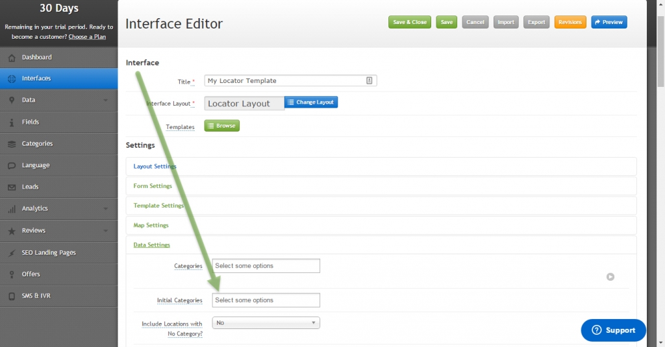This screenshot has height=347, width=665.
Task: Select the Interfaces globe icon
Action: point(12,79)
